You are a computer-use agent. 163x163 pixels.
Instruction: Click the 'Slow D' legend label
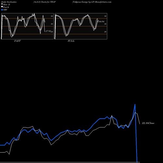tap(7, 5)
